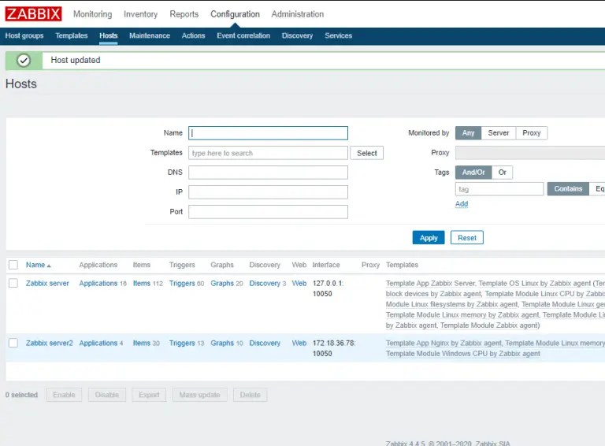The height and width of the screenshot is (446, 605).
Task: Open the Administration menu
Action: pos(298,14)
